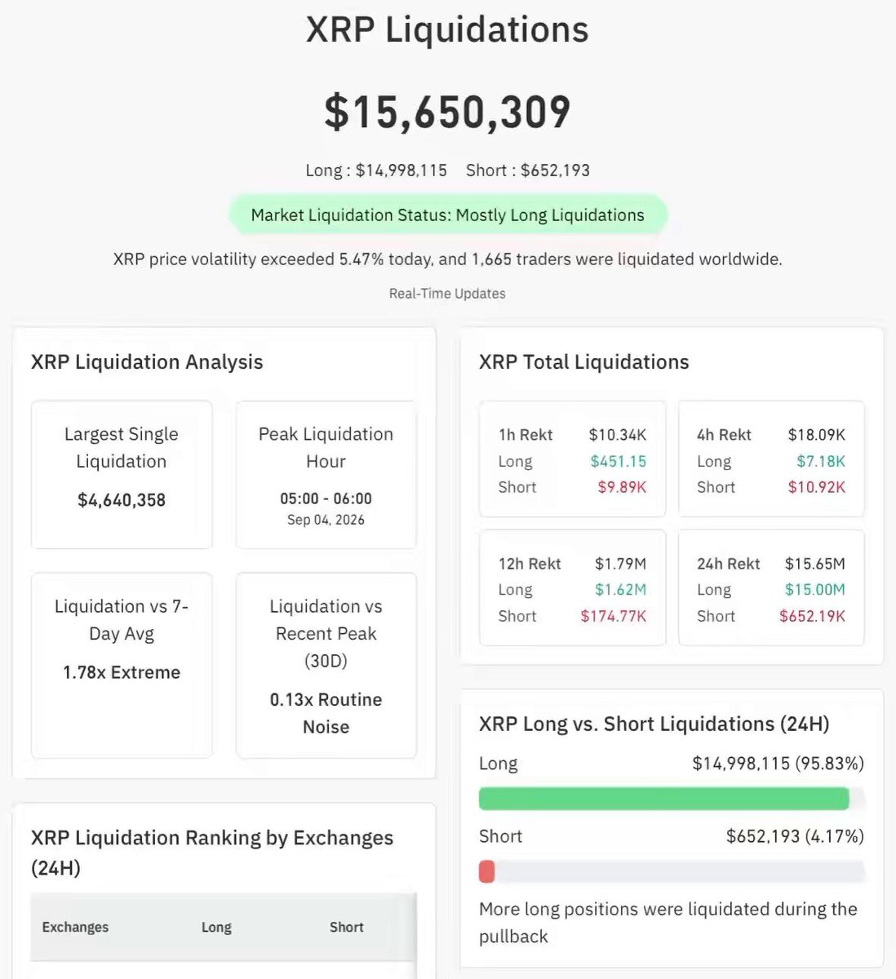Click XRP Liquidation Ranking by Exchanges heading
This screenshot has width=896, height=979.
pos(212,853)
